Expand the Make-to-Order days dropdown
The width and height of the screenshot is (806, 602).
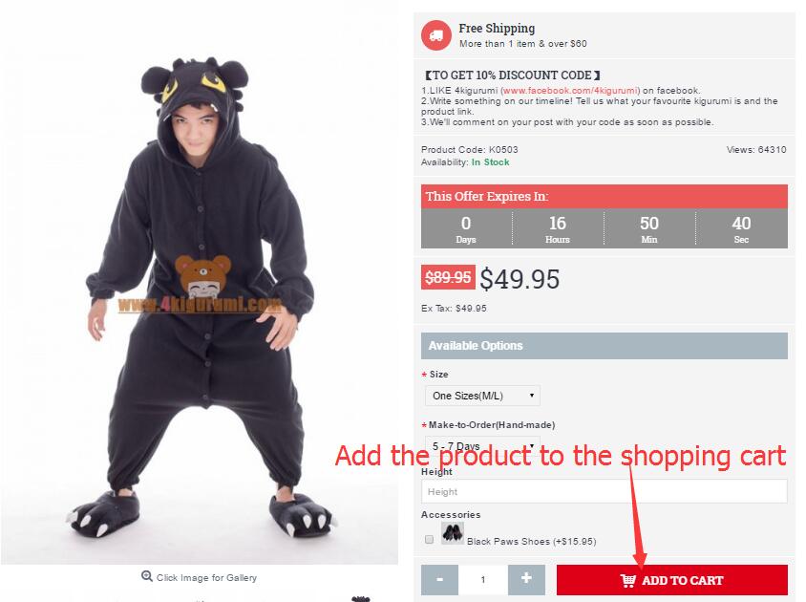tap(482, 445)
